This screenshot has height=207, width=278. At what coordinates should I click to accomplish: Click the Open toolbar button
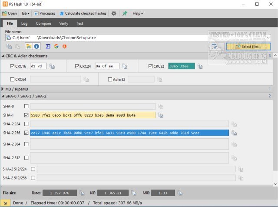10,13
